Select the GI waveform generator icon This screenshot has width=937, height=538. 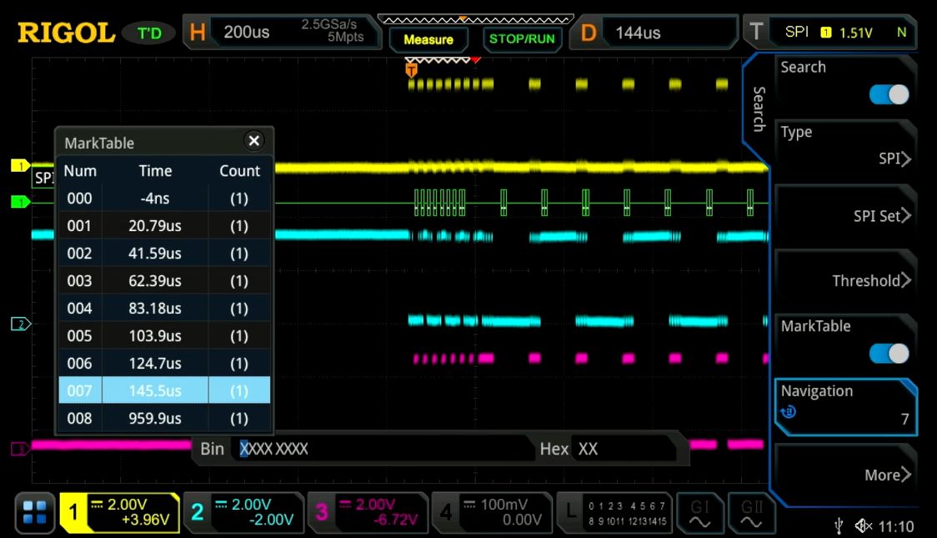pyautogui.click(x=700, y=512)
